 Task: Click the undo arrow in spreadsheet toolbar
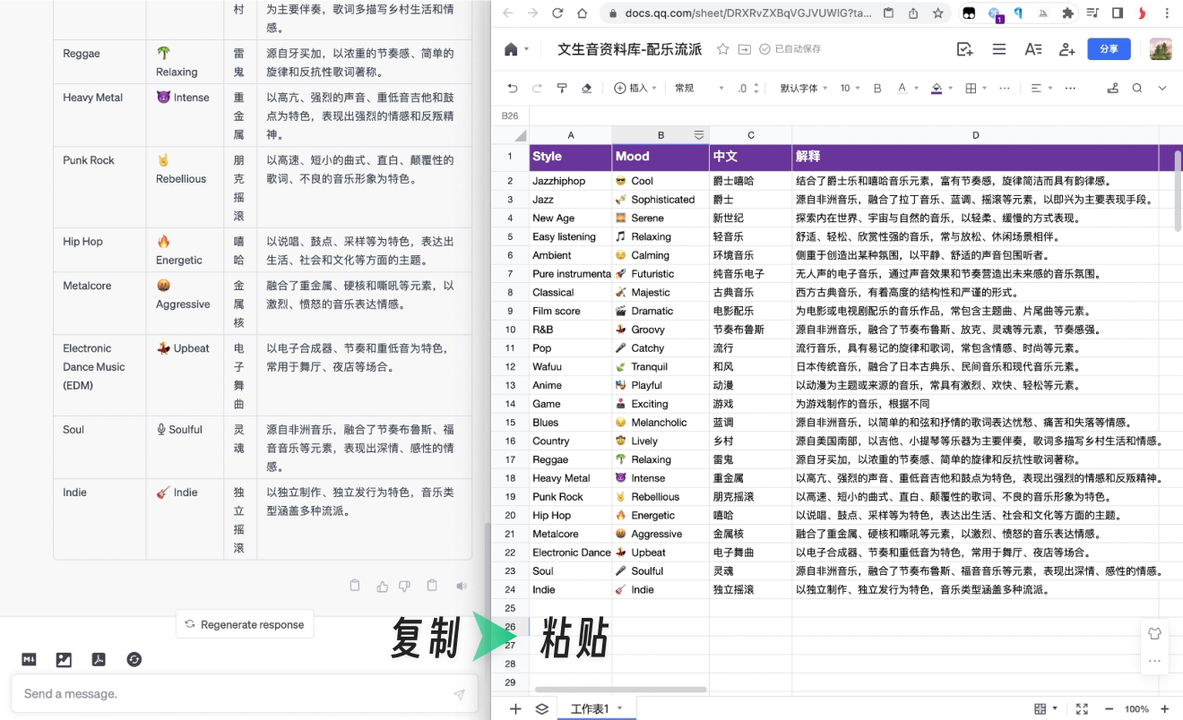pyautogui.click(x=513, y=88)
